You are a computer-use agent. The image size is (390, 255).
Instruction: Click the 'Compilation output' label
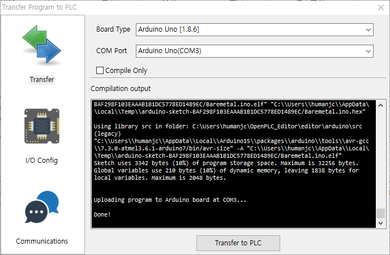(x=121, y=89)
